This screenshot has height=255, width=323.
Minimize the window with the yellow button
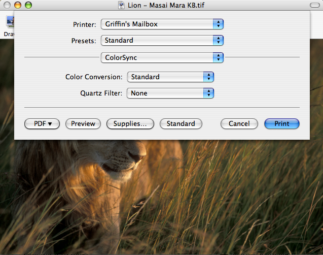click(17, 5)
